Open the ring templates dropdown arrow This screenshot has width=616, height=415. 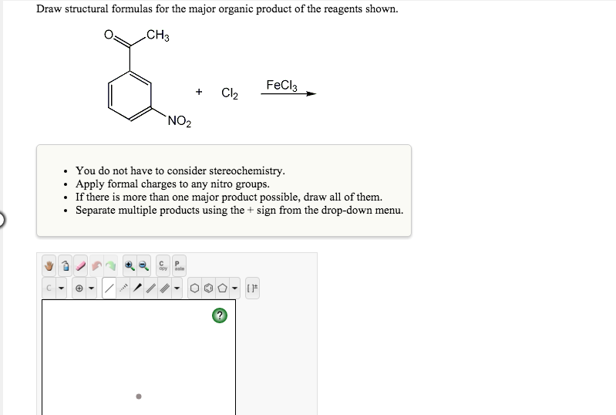234,288
